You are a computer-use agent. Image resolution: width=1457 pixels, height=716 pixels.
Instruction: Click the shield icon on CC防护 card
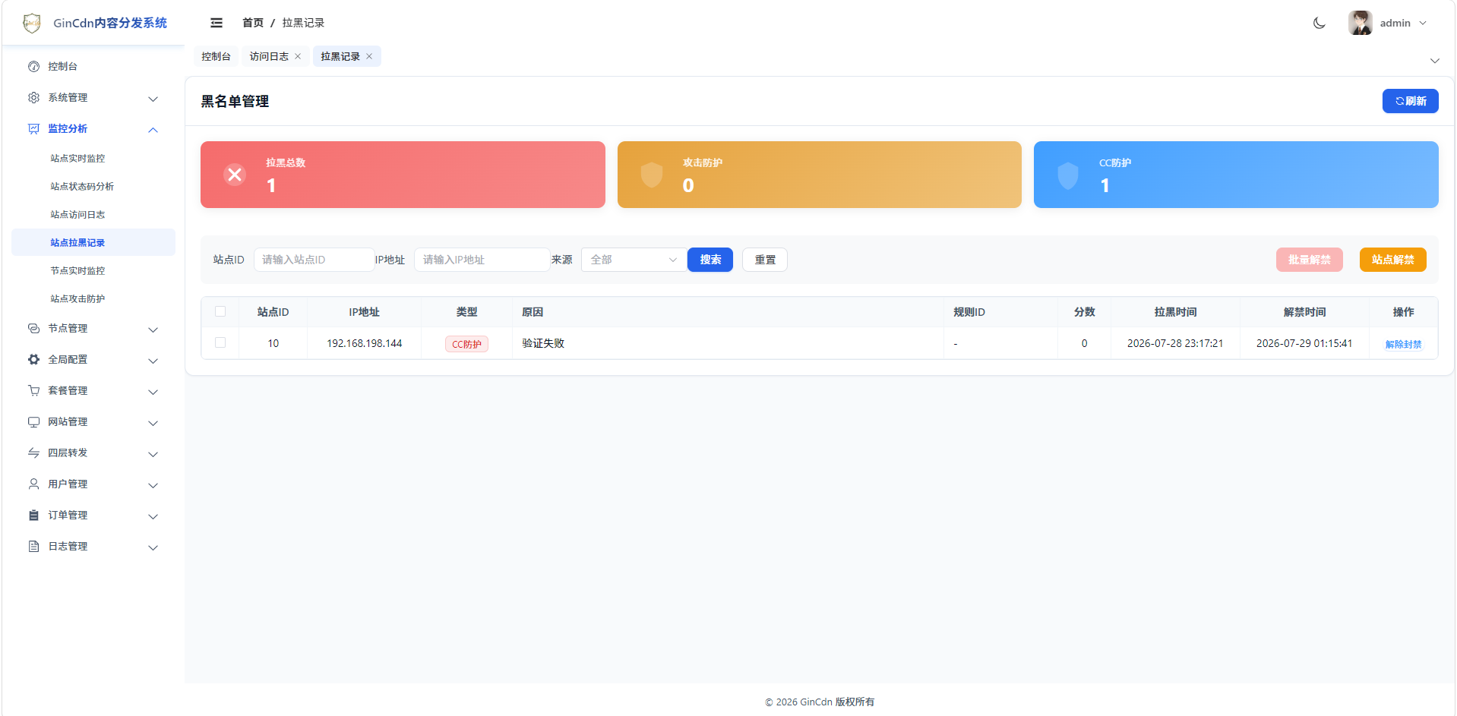pyautogui.click(x=1068, y=175)
